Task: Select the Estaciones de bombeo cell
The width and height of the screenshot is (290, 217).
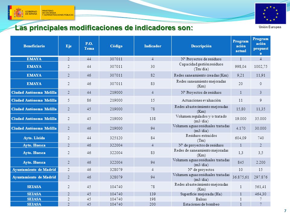Action: 201,204
